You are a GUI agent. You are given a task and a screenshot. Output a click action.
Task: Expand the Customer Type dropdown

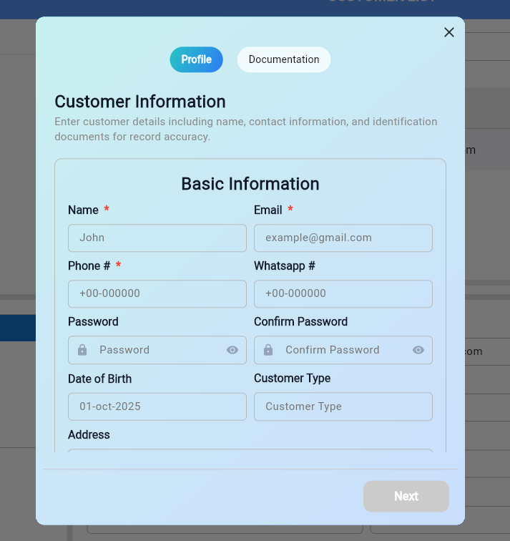pos(343,406)
